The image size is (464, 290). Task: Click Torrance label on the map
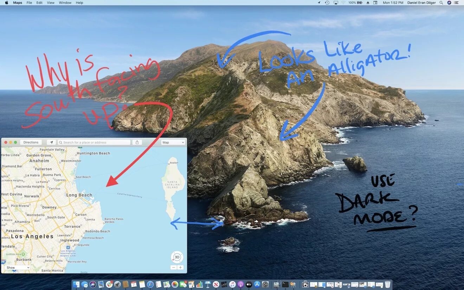point(72,226)
